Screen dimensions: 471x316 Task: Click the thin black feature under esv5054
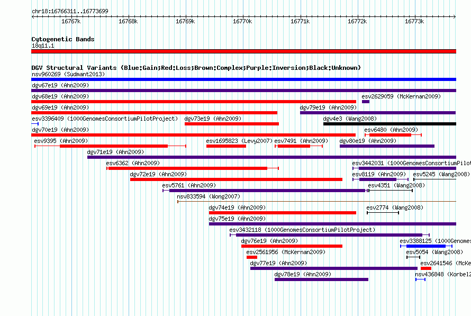[x=413, y=257]
